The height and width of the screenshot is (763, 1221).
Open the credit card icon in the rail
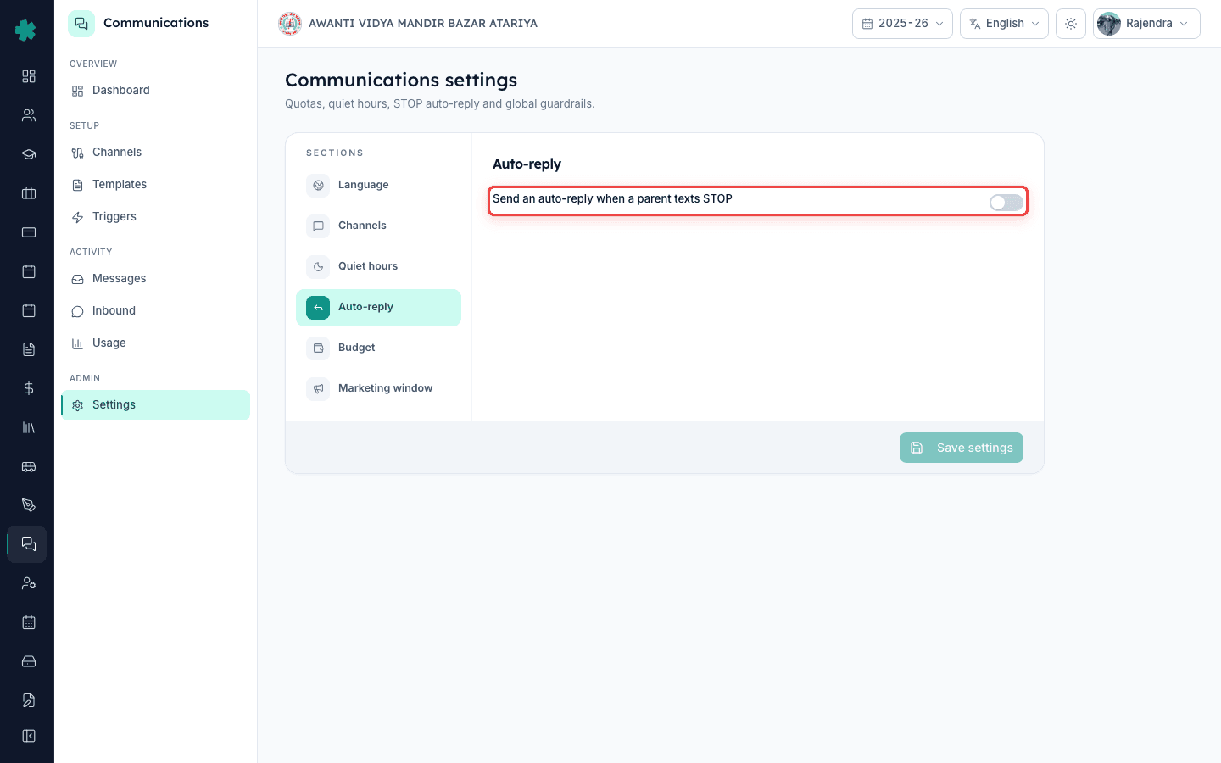(29, 232)
